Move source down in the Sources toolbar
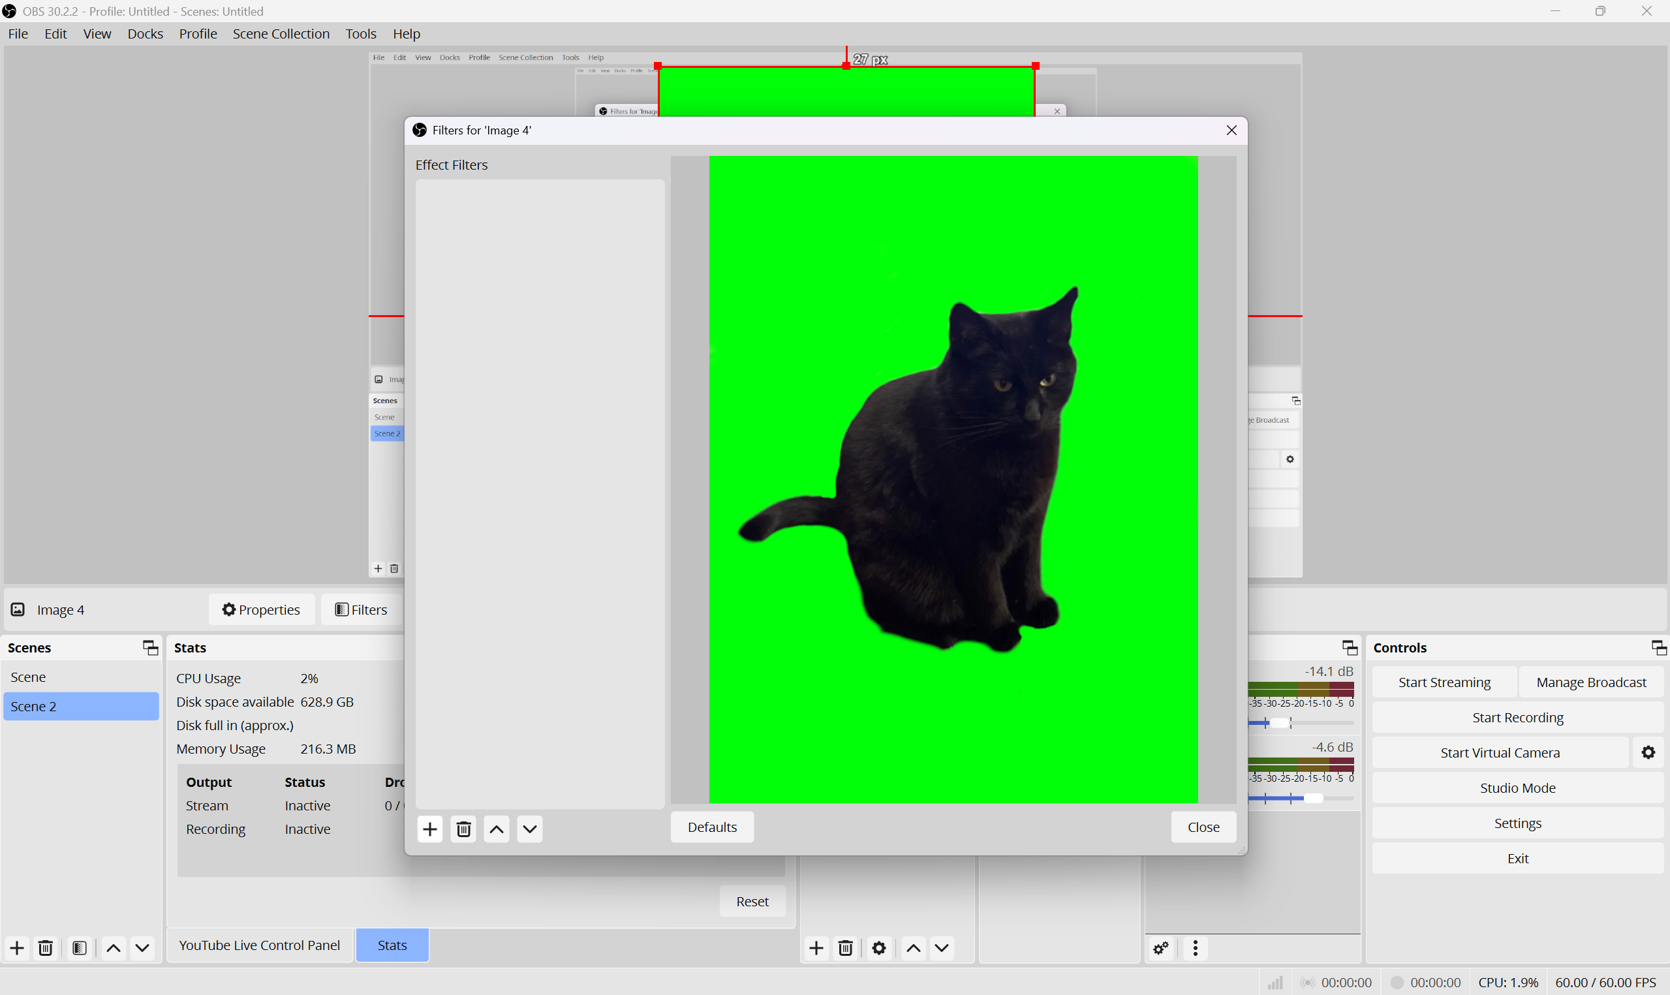 click(942, 948)
